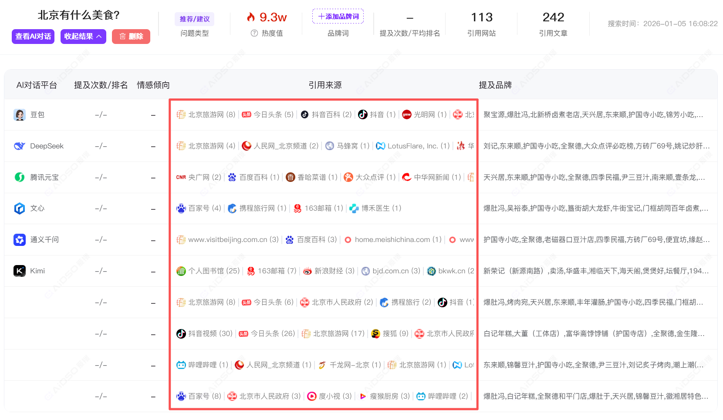Viewport: 723px width, 420px height.
Task: Collapse results with 收起结果 button
Action: click(83, 37)
